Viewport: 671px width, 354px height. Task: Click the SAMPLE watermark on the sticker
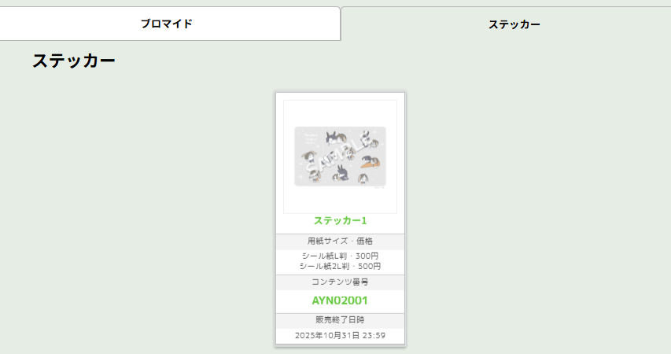tap(340, 157)
